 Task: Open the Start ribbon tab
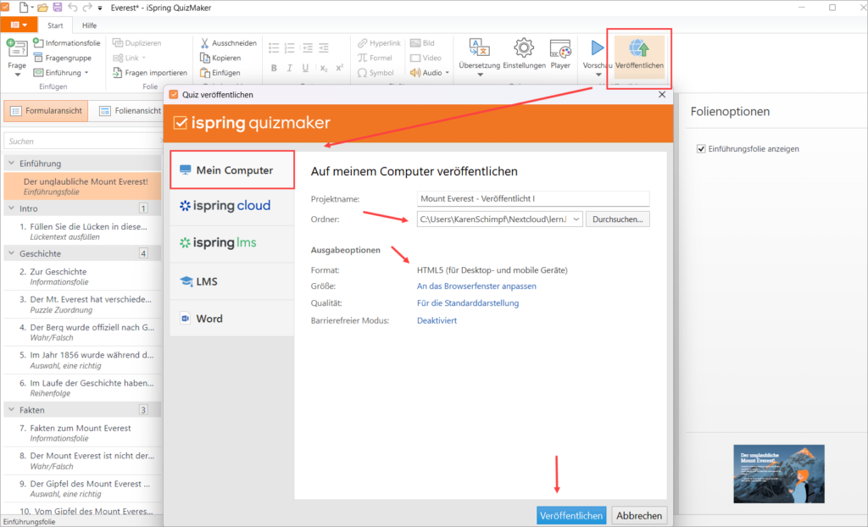coord(55,25)
